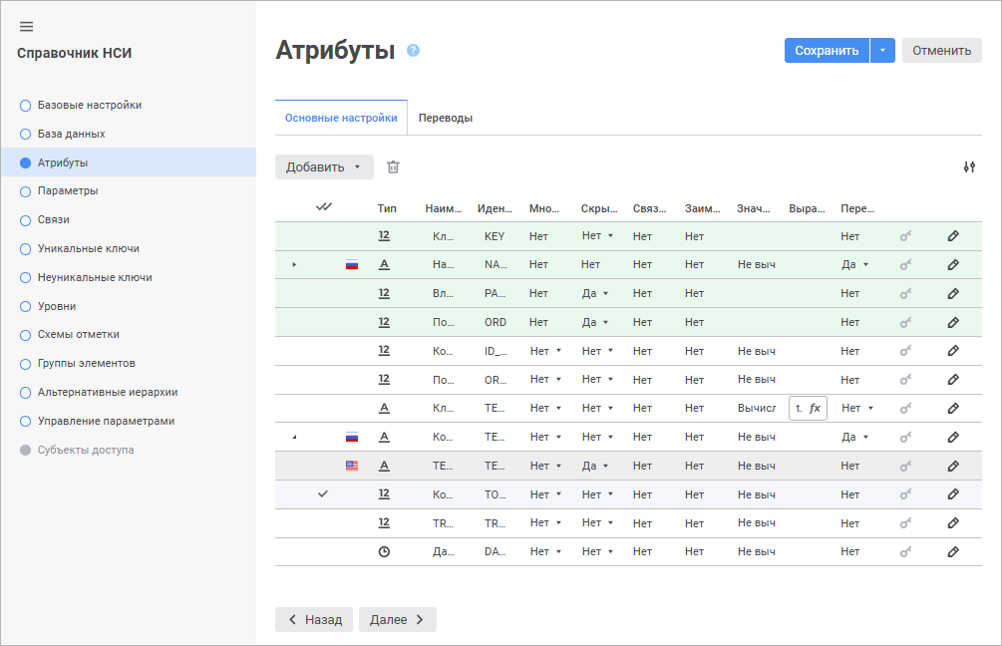This screenshot has width=1002, height=646.
Task: Open Субъекты доступа section
Action: [x=77, y=450]
